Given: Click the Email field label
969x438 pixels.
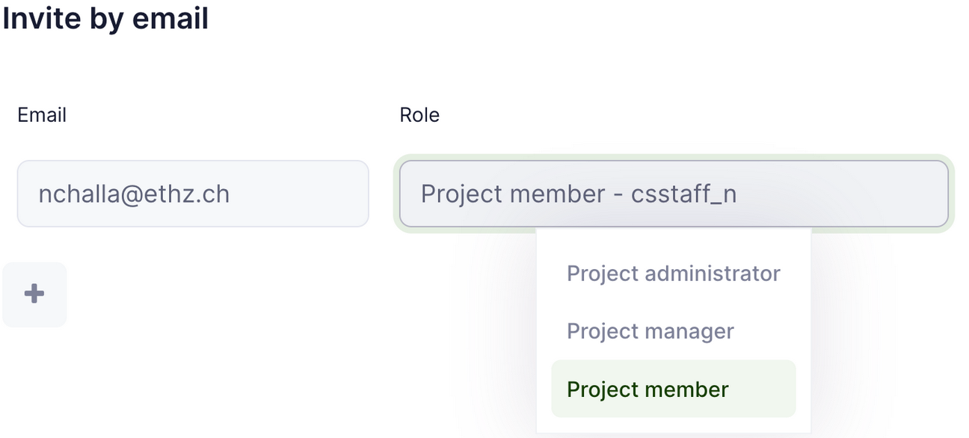Looking at the screenshot, I should click(42, 115).
